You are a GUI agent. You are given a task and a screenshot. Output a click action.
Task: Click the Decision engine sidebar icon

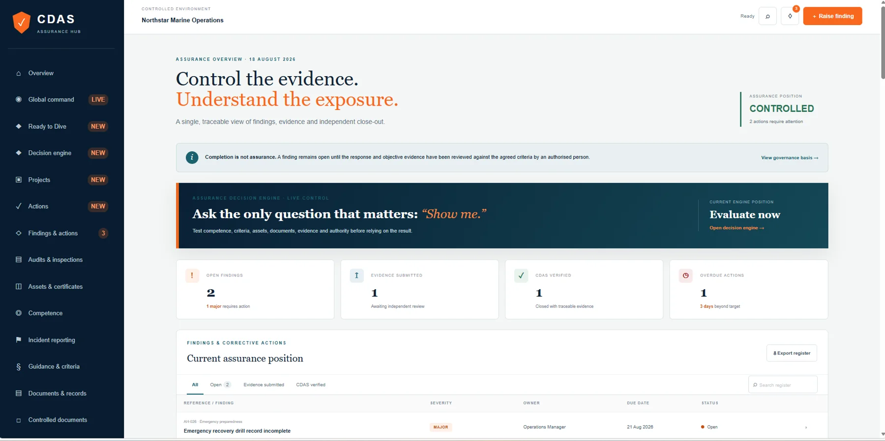click(x=19, y=153)
